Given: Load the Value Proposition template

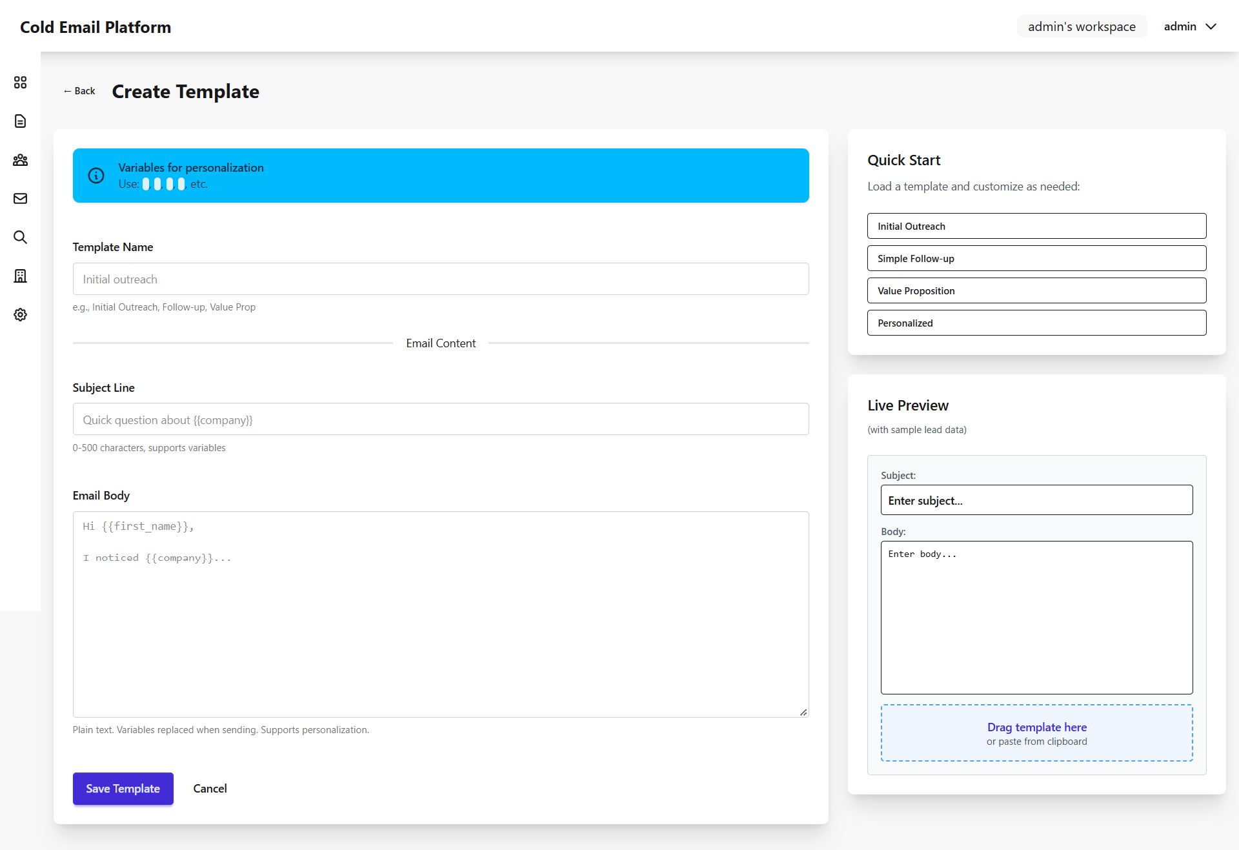Looking at the screenshot, I should pos(1036,290).
